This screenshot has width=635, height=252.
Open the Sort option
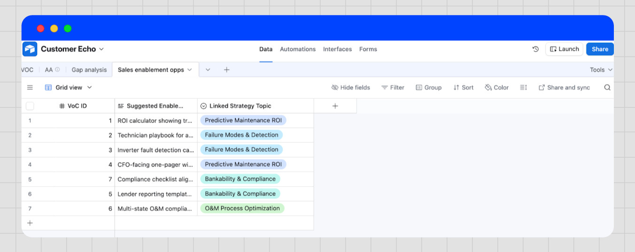pos(463,87)
